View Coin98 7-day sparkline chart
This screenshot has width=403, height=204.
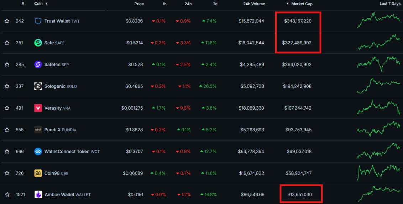pyautogui.click(x=378, y=172)
